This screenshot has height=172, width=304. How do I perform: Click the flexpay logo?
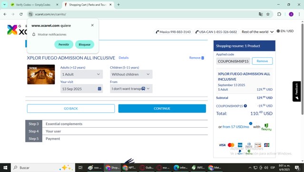pos(266,127)
